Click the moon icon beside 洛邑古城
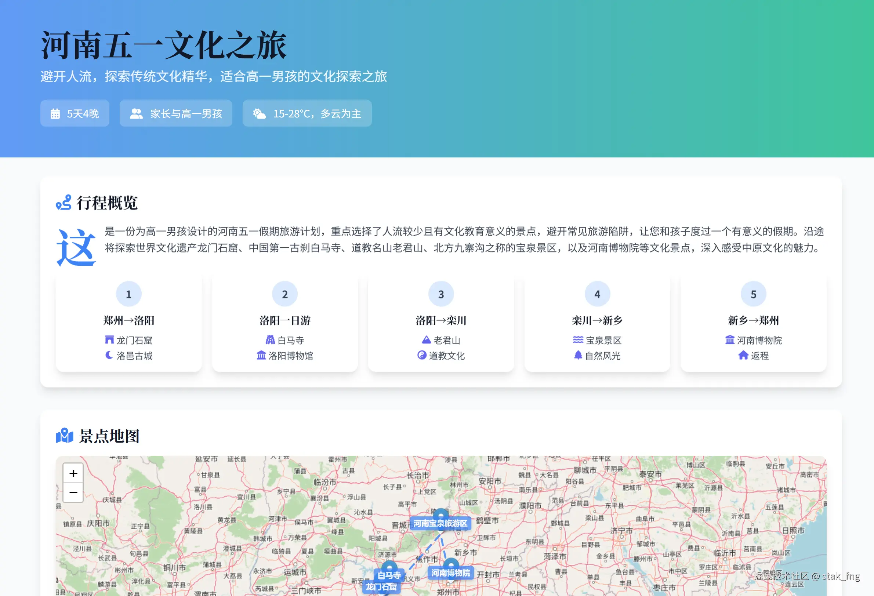Viewport: 874px width, 596px height. pyautogui.click(x=109, y=355)
